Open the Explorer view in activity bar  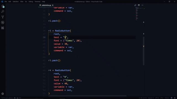[3, 6]
